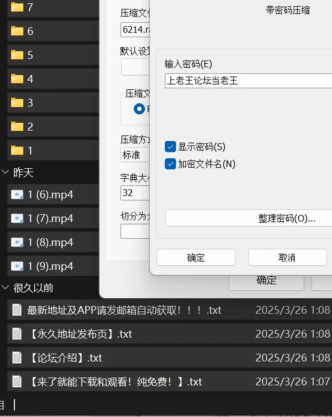
Task: Click the date 2025/3/26 1:07
Action: (x=293, y=382)
